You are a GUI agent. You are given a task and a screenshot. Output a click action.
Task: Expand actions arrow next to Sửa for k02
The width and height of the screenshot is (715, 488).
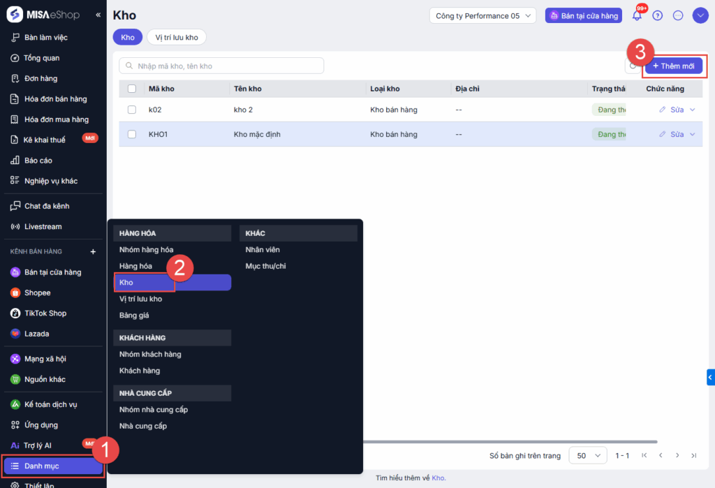(x=692, y=110)
